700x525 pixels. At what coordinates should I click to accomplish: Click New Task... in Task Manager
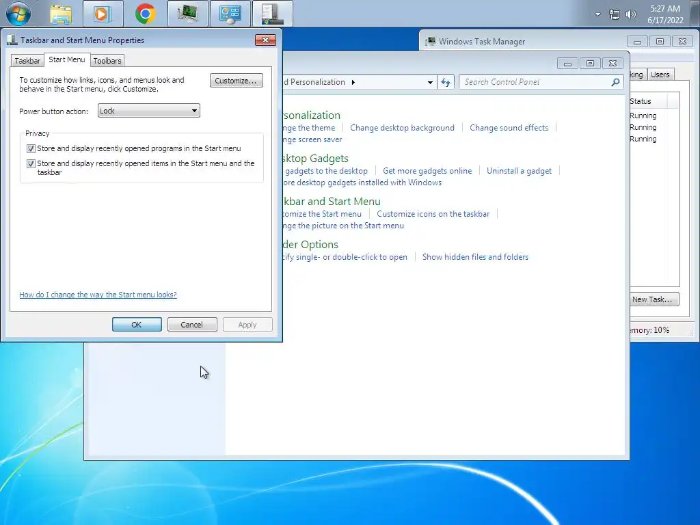coord(654,299)
